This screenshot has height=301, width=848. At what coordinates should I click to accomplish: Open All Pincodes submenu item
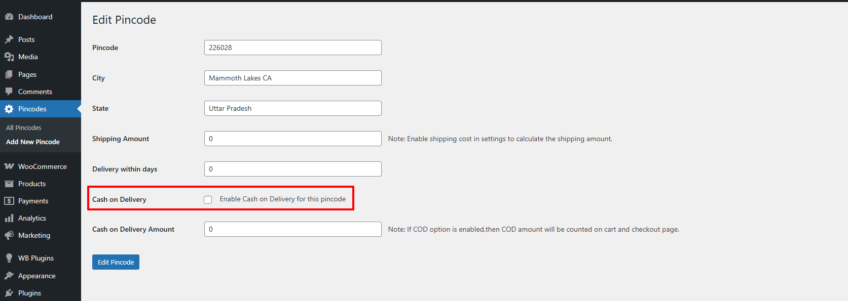(24, 127)
